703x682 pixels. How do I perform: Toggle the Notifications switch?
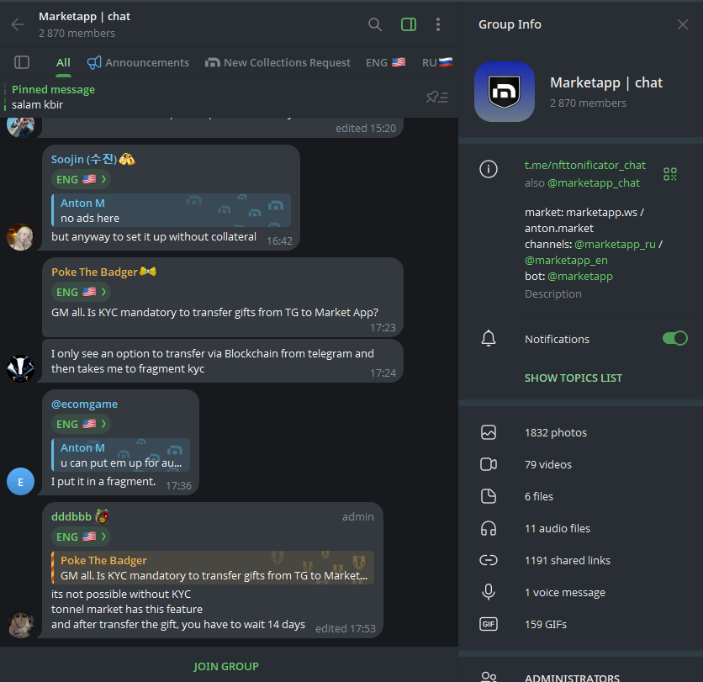(674, 339)
